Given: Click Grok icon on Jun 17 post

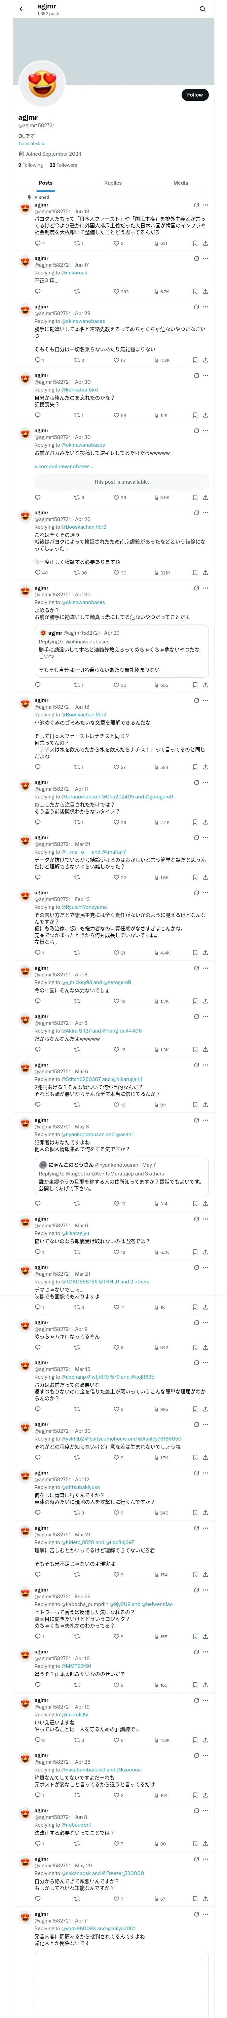Looking at the screenshot, I should click(x=196, y=259).
